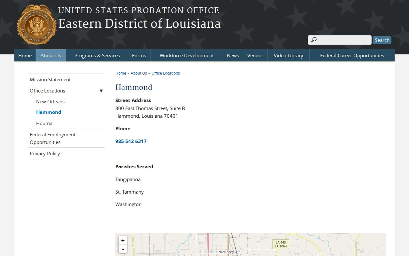Screen dimensions: 409x256
Task: Click the Tangipahoa parish text
Action: pos(128,179)
